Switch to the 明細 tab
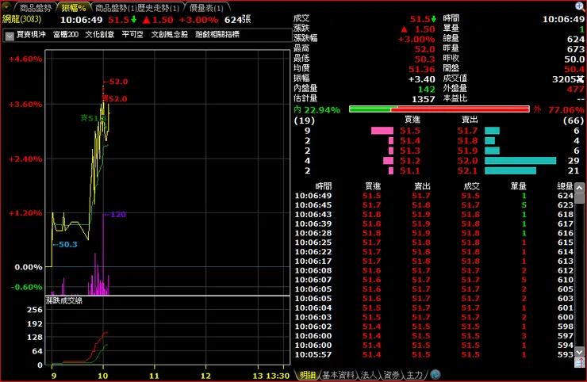 point(307,375)
